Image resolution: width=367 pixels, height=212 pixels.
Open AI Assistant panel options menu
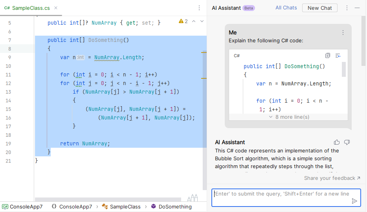click(347, 8)
